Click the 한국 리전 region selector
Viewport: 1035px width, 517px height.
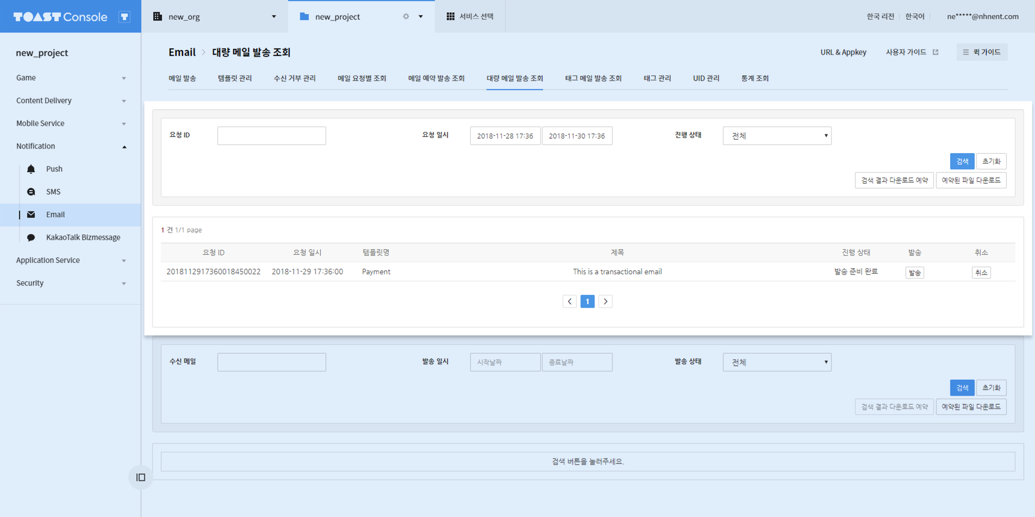click(880, 16)
